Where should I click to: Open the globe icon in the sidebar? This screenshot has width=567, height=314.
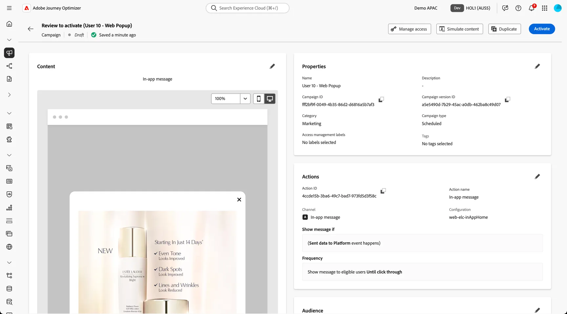tap(9, 247)
